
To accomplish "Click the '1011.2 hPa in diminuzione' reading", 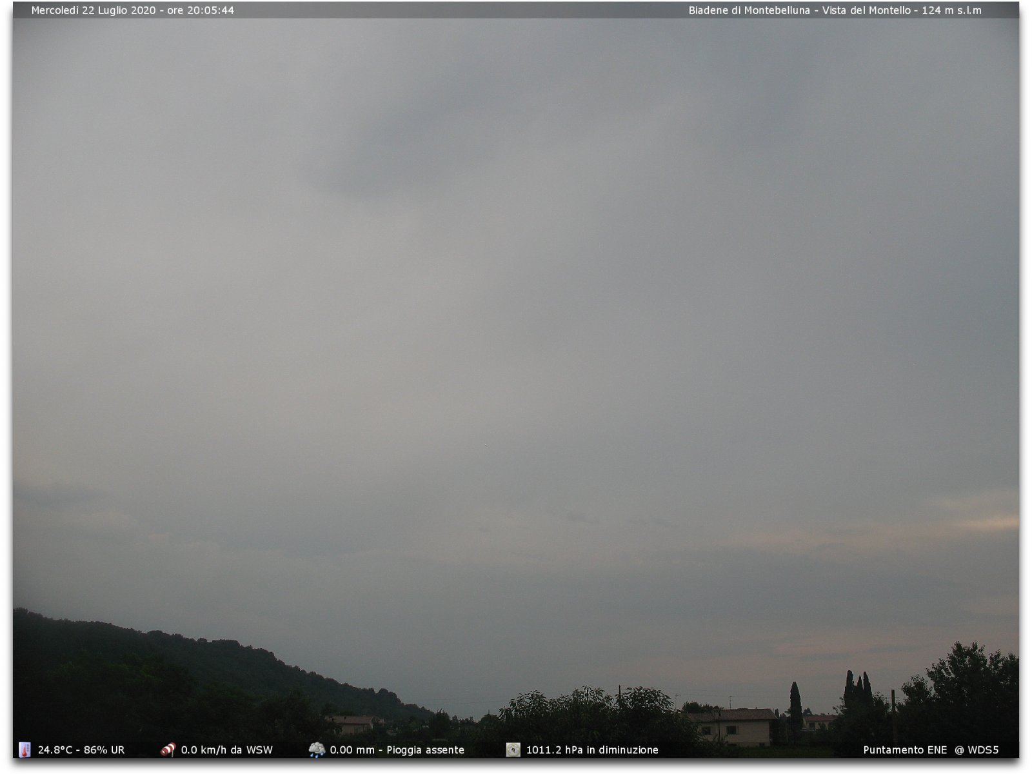I will (x=592, y=750).
